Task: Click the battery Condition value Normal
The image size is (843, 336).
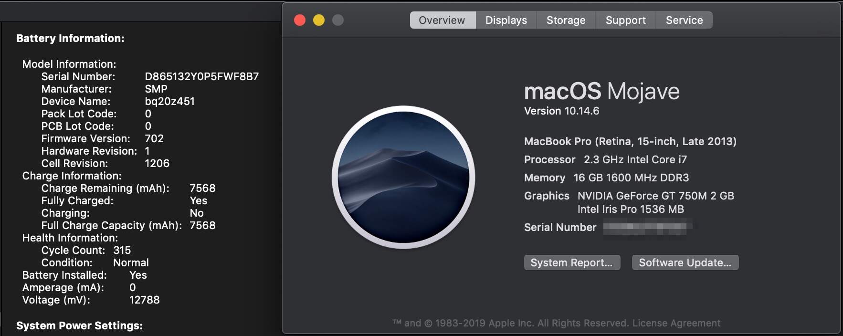Action: pyautogui.click(x=131, y=262)
